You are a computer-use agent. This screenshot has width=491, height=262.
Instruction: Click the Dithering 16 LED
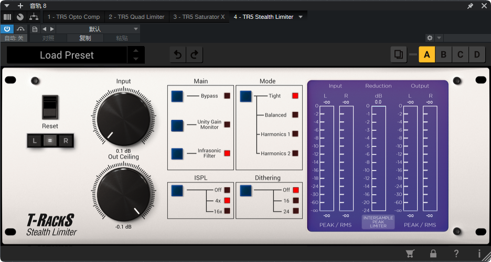[296, 200]
